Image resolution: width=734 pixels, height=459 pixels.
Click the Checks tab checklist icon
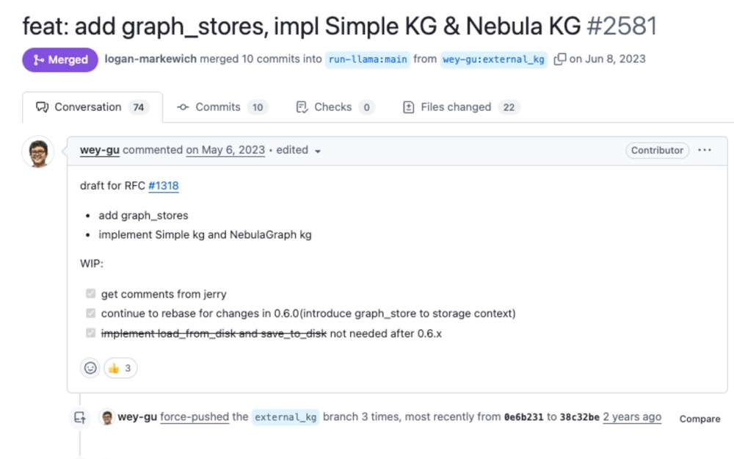pyautogui.click(x=302, y=107)
